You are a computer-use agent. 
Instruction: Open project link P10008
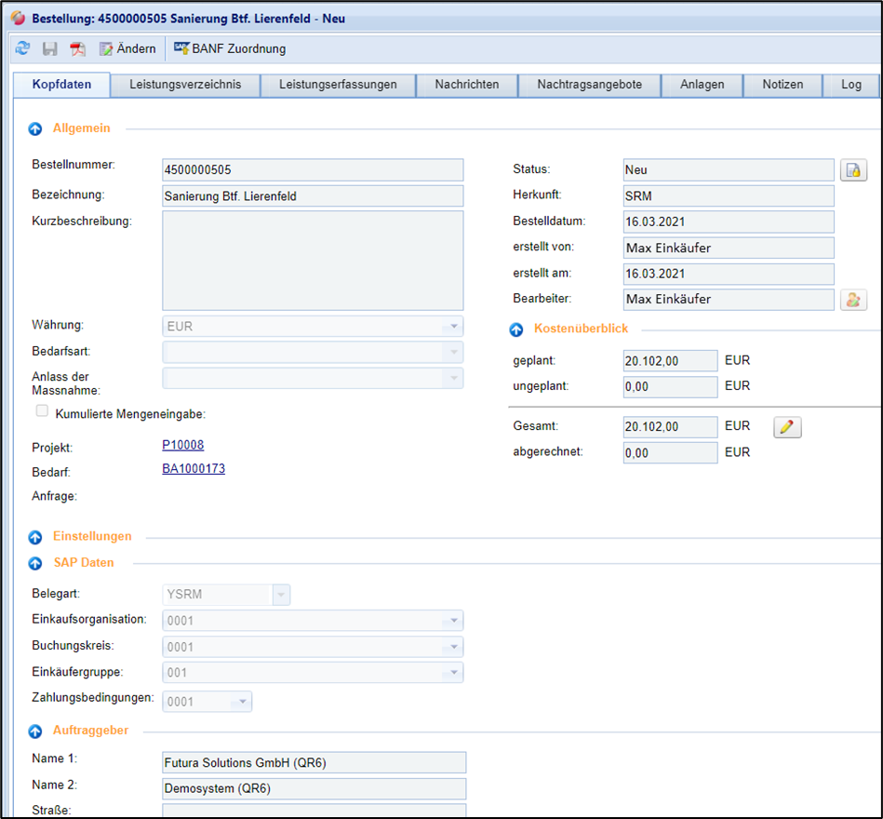pyautogui.click(x=182, y=446)
